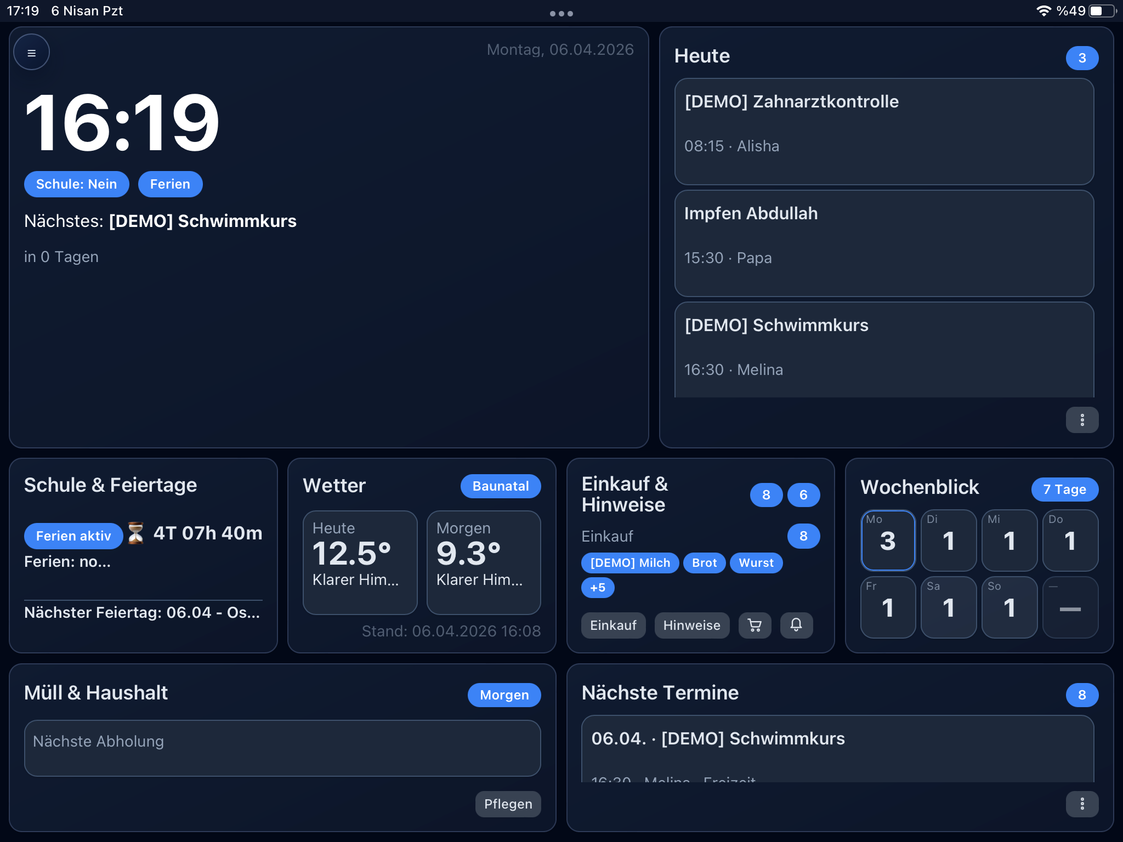Open the Baunatal location selector

pyautogui.click(x=500, y=486)
